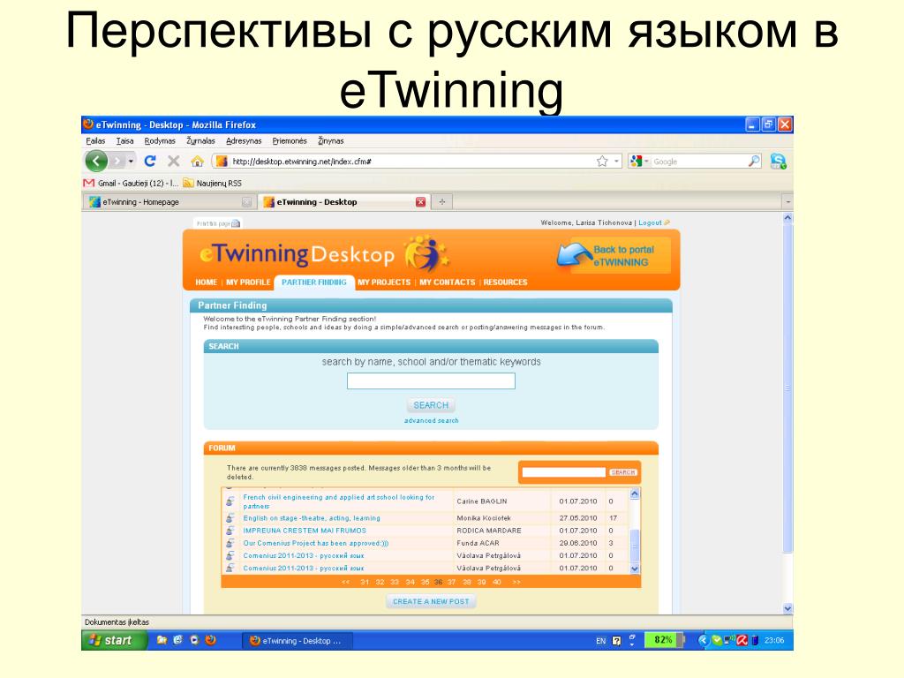This screenshot has width=904, height=678.
Task: Click the post icon beside English on stage
Action: pyautogui.click(x=230, y=517)
